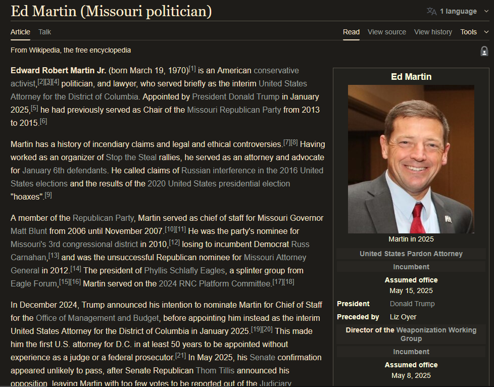Open the 'President Donald Trump' article link

coord(236,97)
